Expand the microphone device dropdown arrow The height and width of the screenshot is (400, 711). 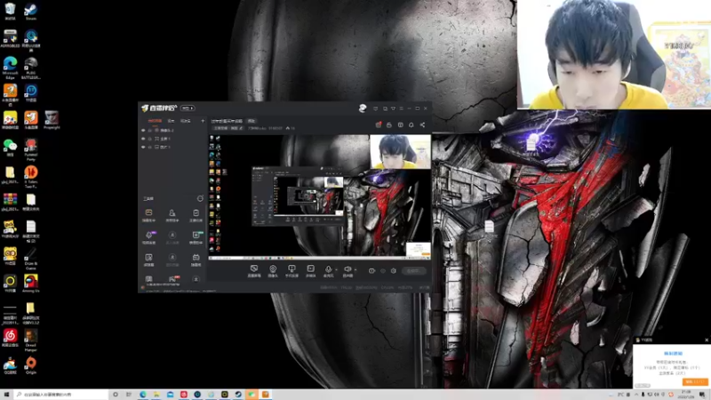tap(336, 269)
